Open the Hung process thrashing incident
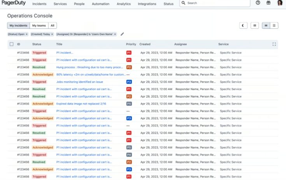This screenshot has width=286, height=180. (90, 67)
